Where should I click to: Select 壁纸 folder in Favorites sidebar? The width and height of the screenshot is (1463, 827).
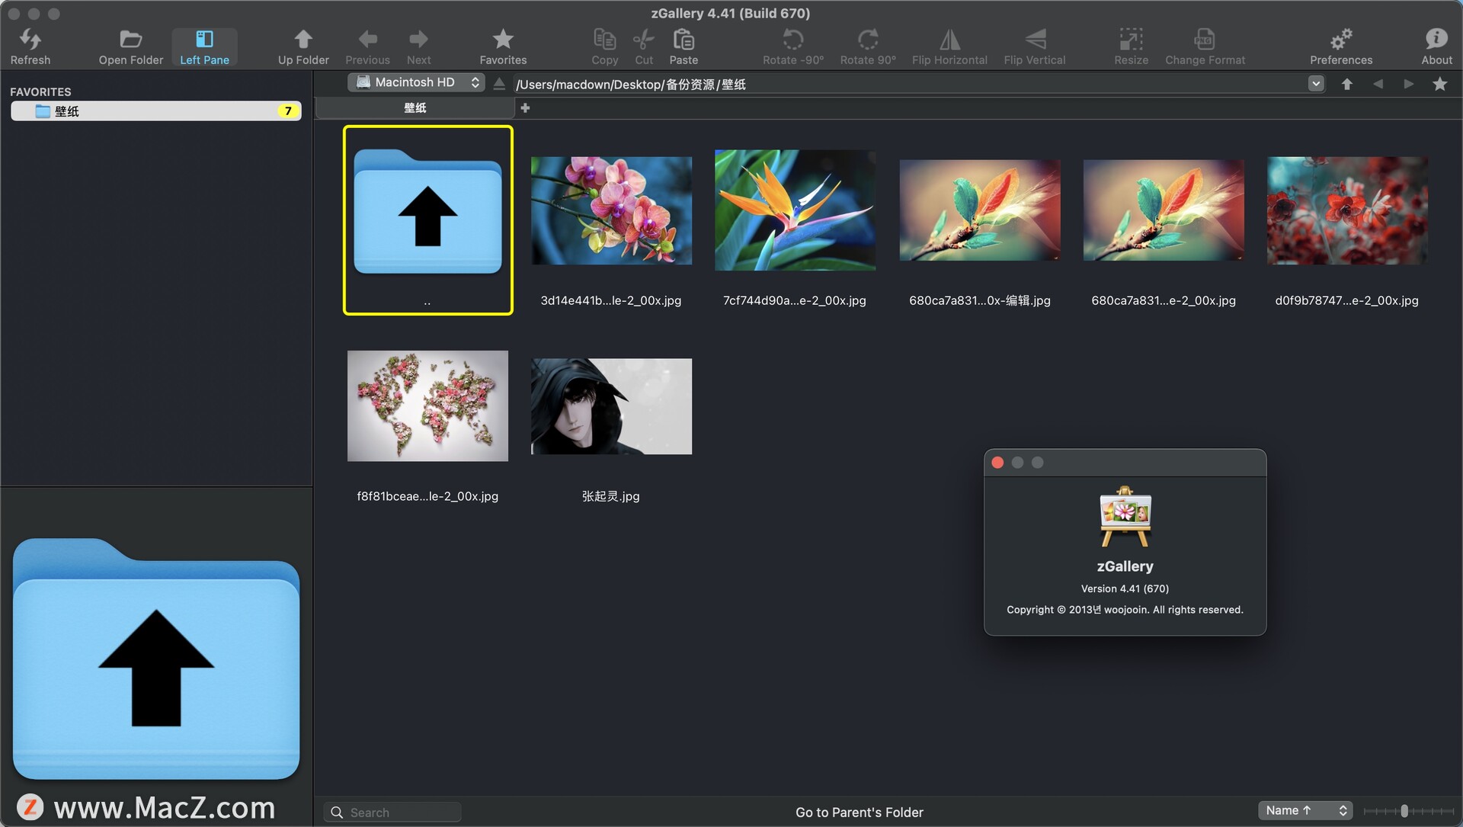(x=156, y=111)
